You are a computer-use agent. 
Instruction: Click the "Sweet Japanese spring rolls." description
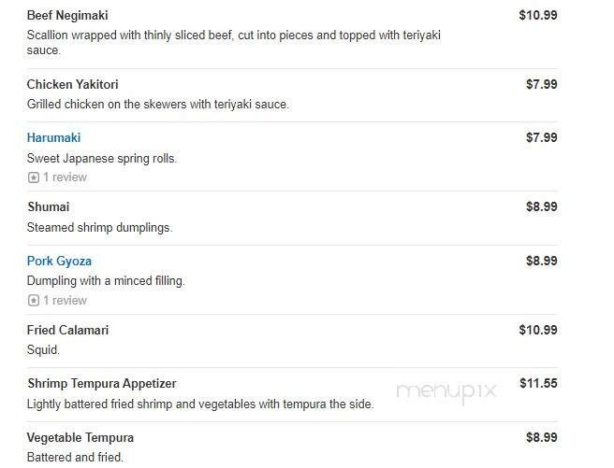pos(101,159)
